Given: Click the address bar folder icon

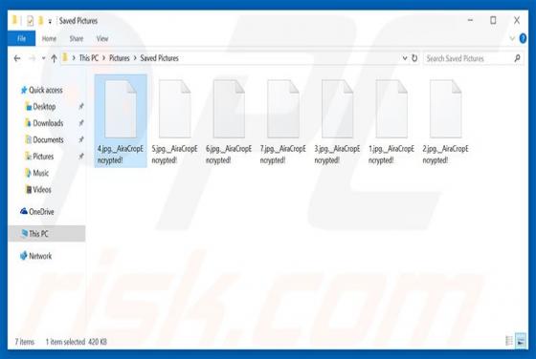Looking at the screenshot, I should click(x=65, y=58).
